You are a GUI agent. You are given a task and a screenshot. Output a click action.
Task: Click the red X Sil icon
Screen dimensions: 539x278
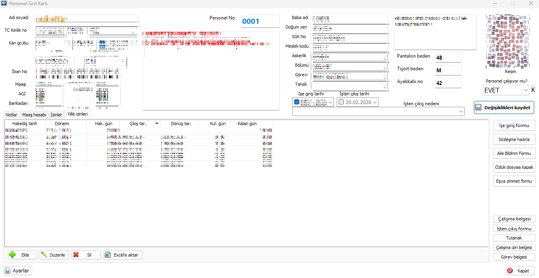(x=76, y=255)
